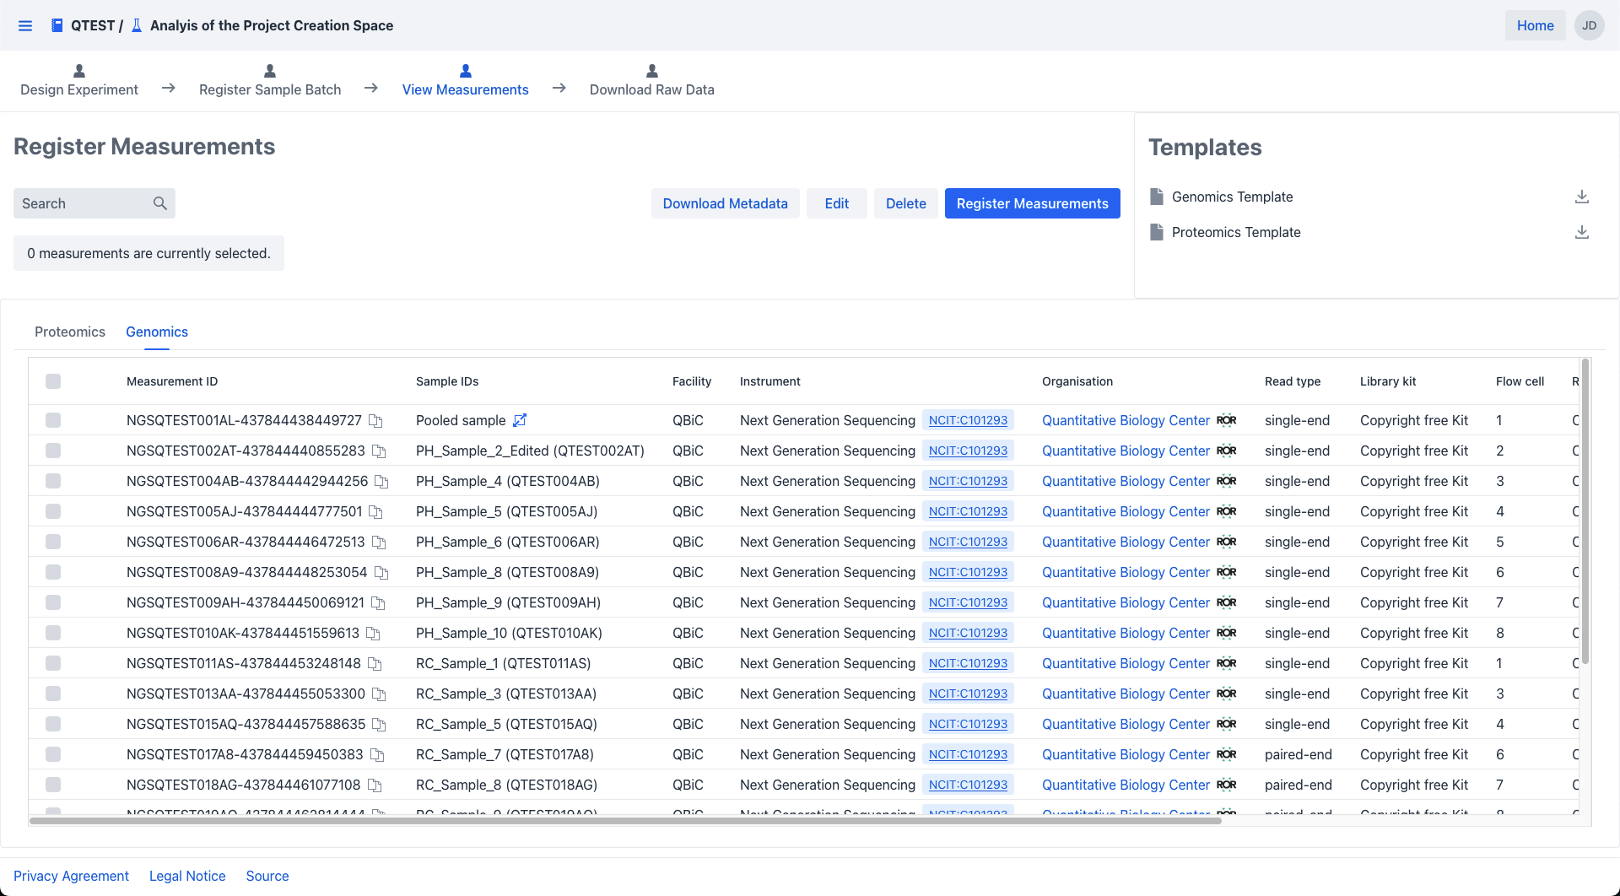1620x896 pixels.
Task: Copy measurement ID NGSQTEST017A8 to clipboard
Action: point(377,755)
